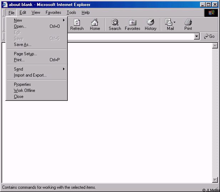Click the Refresh toolbar icon
220x192 pixels.
77,22
